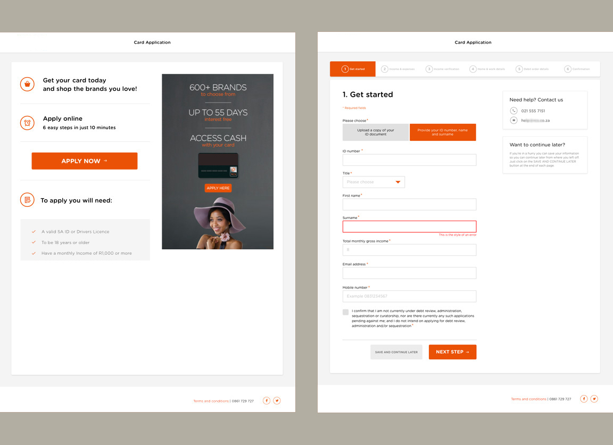Screen dimensions: 613x445
Task: Tick the debt review confirmation checkbox
Action: (346, 312)
